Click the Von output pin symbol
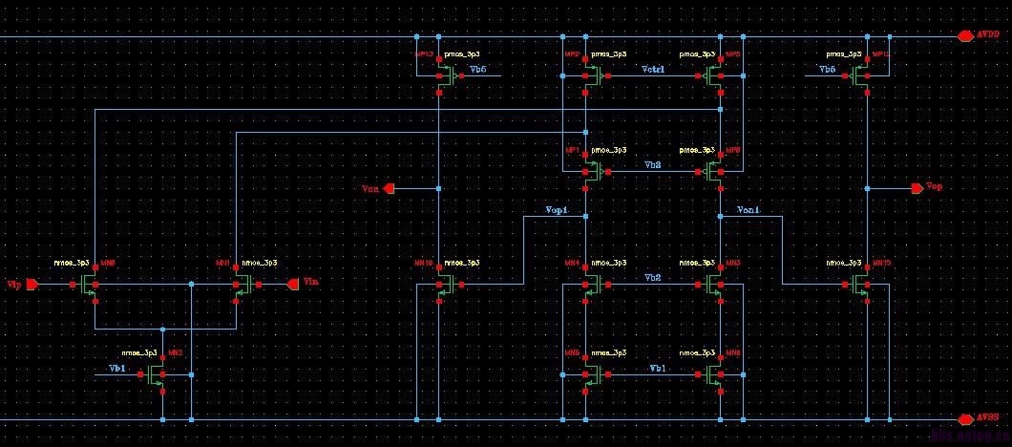 click(389, 188)
